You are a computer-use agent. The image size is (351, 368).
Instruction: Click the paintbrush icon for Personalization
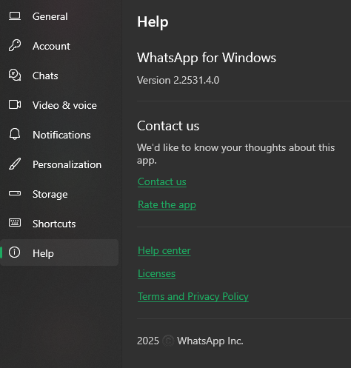[15, 164]
